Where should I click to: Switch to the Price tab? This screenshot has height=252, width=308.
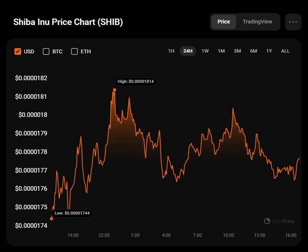pos(224,22)
